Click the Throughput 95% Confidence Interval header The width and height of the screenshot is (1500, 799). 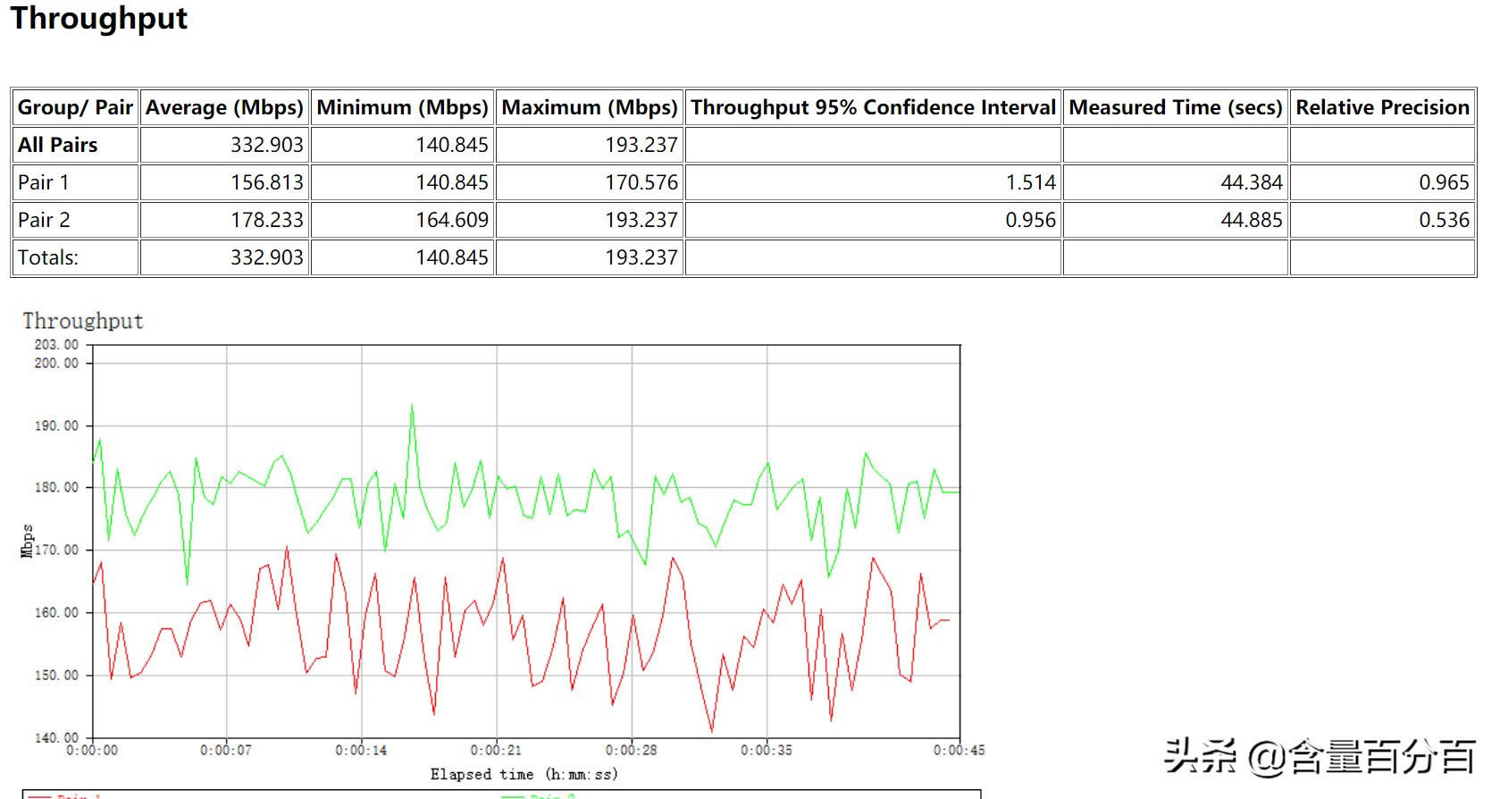pos(873,107)
